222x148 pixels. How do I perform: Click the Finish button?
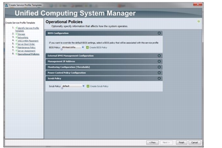coord(182,143)
